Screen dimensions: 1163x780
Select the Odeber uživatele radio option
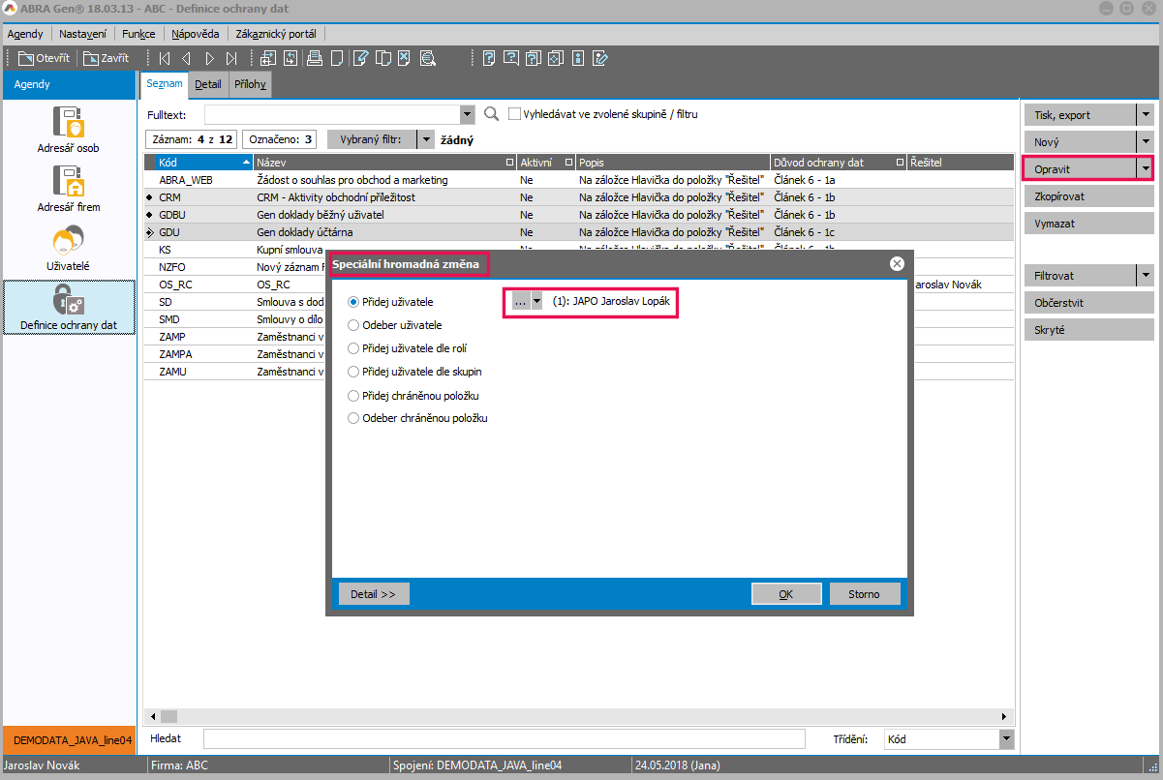point(353,325)
